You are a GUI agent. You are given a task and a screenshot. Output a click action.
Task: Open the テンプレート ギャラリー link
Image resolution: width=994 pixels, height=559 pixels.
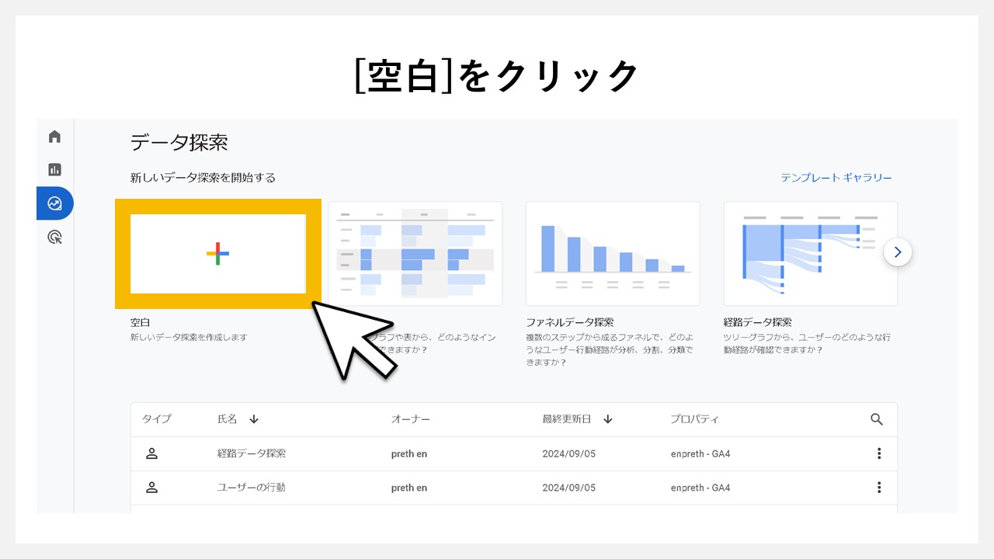click(x=838, y=177)
